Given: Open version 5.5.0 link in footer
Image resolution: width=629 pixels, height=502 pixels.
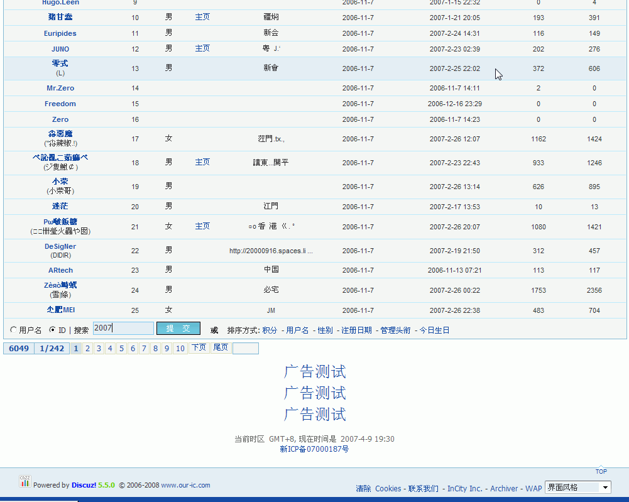Looking at the screenshot, I should coord(106,485).
